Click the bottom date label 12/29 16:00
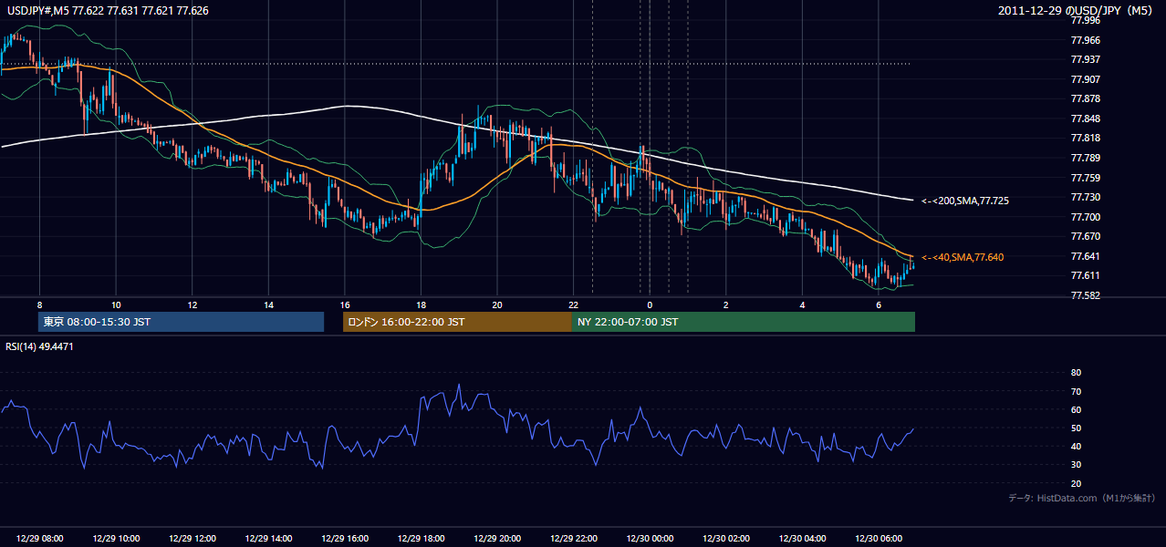The image size is (1166, 547). (344, 539)
